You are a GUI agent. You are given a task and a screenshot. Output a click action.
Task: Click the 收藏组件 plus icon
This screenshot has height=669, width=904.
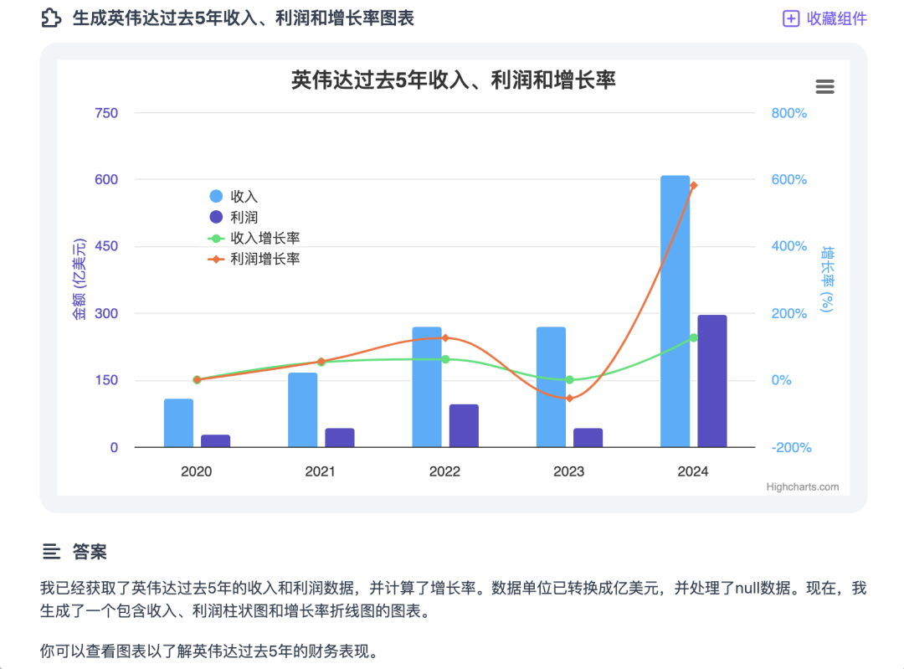tap(791, 18)
